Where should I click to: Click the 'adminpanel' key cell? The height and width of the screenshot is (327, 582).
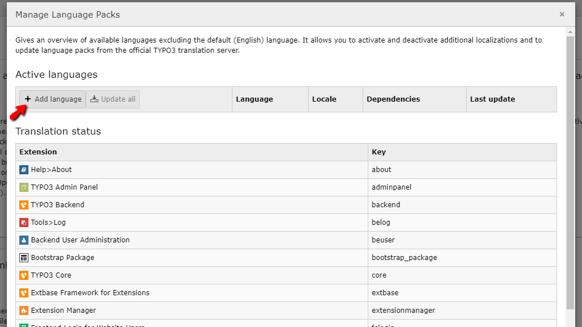click(462, 187)
